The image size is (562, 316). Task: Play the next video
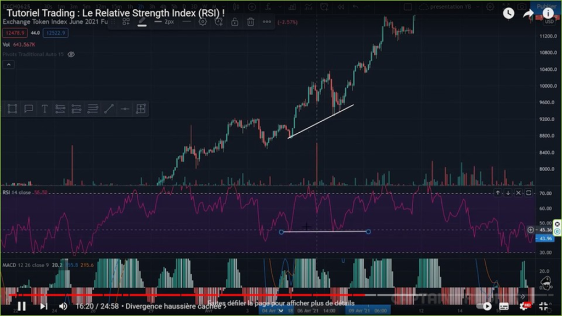click(x=43, y=306)
